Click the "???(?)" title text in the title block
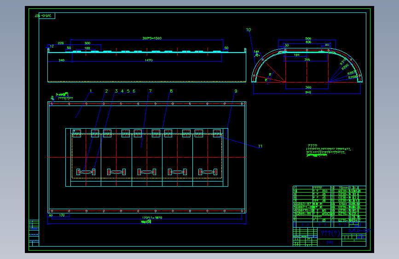The height and width of the screenshot is (259, 399). 330,233
